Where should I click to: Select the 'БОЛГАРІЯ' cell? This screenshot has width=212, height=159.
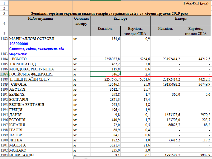(41, 100)
